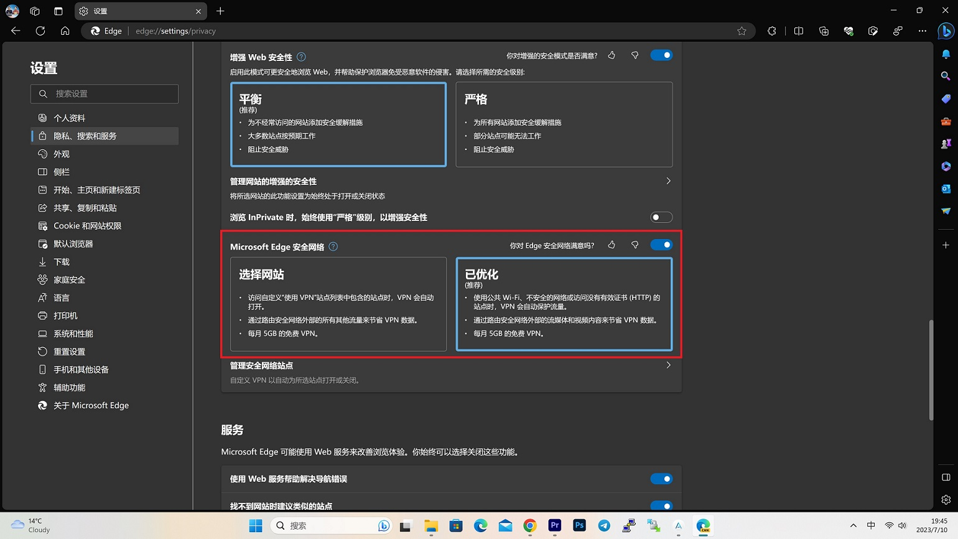This screenshot has height=539, width=958.
Task: Expand 管理网站的增强的安全性 chevron
Action: click(x=668, y=181)
